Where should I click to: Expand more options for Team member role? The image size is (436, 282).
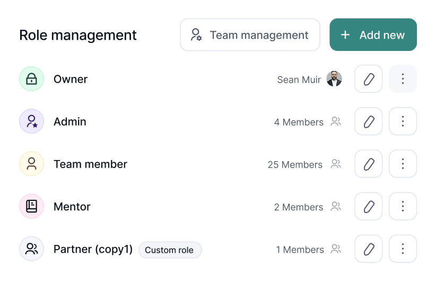(403, 164)
